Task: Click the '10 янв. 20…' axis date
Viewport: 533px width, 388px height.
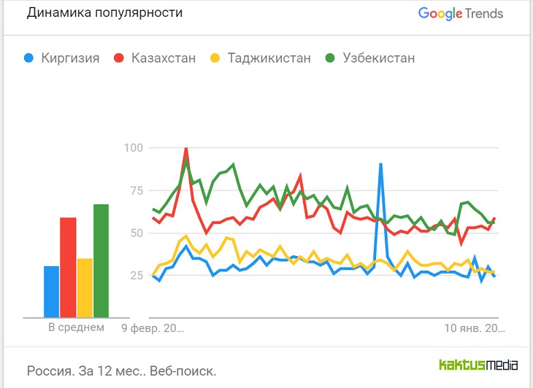Action: click(472, 327)
